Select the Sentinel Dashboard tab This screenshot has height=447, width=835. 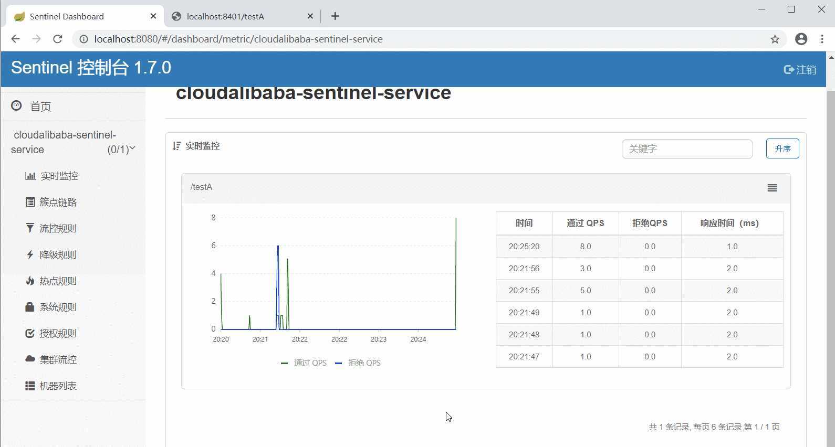tap(85, 16)
